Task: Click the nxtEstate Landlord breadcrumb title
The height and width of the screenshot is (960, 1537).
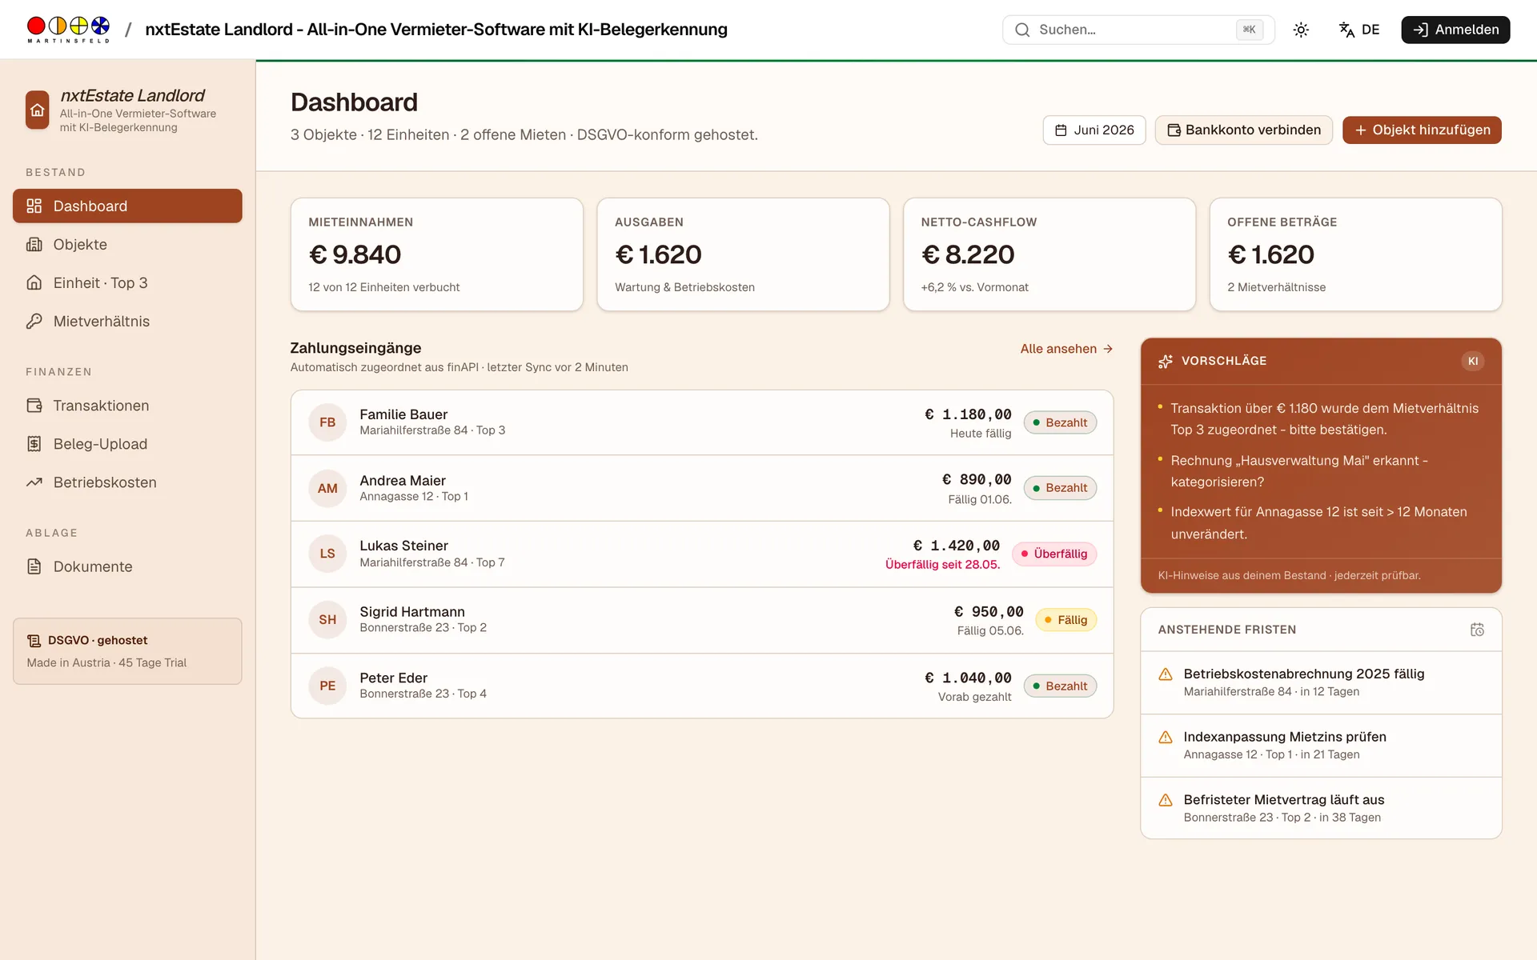Action: pyautogui.click(x=436, y=30)
